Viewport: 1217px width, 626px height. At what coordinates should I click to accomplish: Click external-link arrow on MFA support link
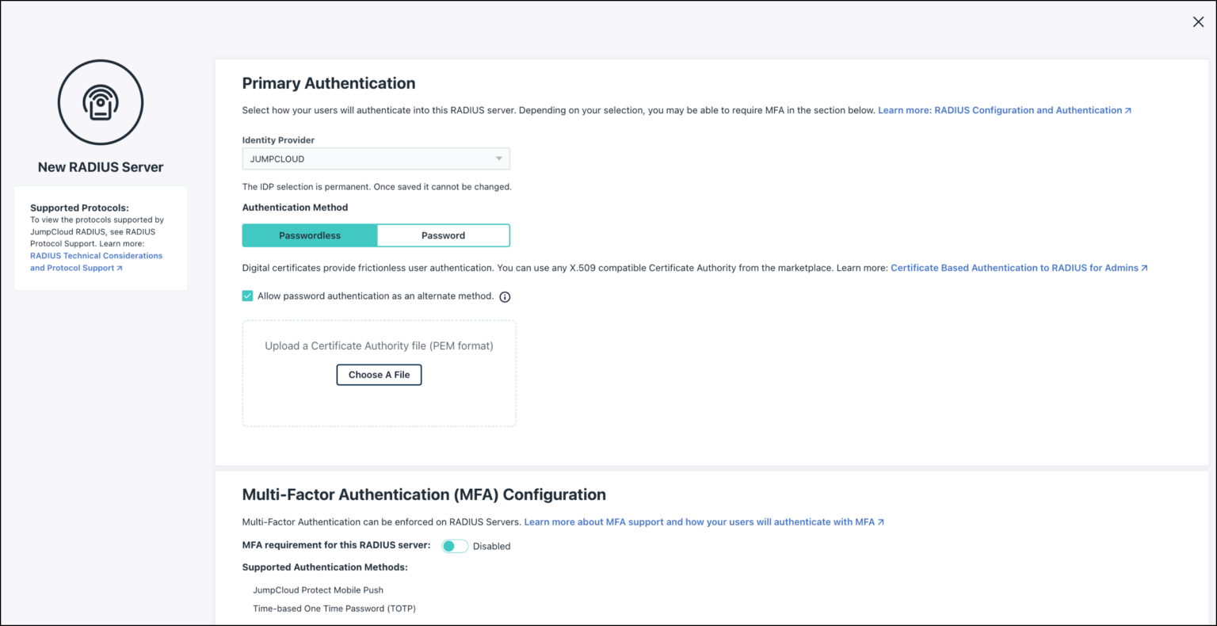[879, 521]
